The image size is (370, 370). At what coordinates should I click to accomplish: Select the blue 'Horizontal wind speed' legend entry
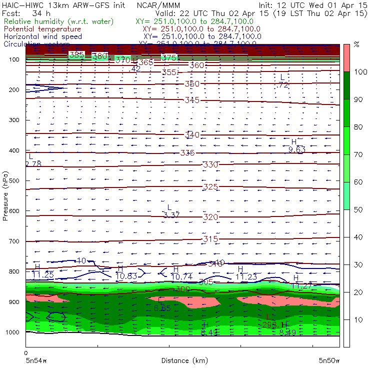(42, 36)
